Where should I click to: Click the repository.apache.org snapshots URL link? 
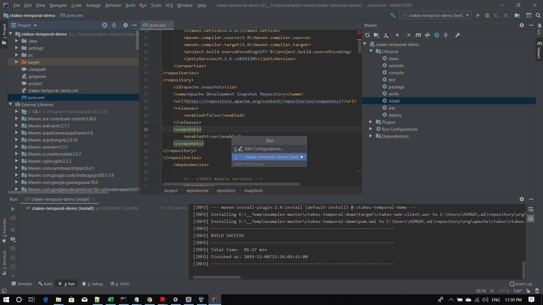pyautogui.click(x=263, y=101)
